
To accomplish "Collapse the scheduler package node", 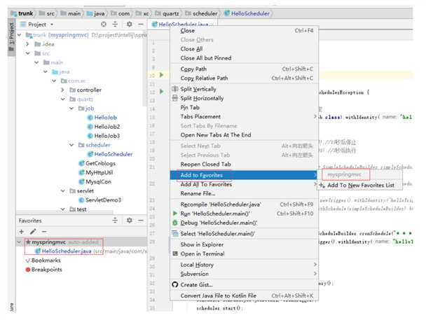I will 71,145.
